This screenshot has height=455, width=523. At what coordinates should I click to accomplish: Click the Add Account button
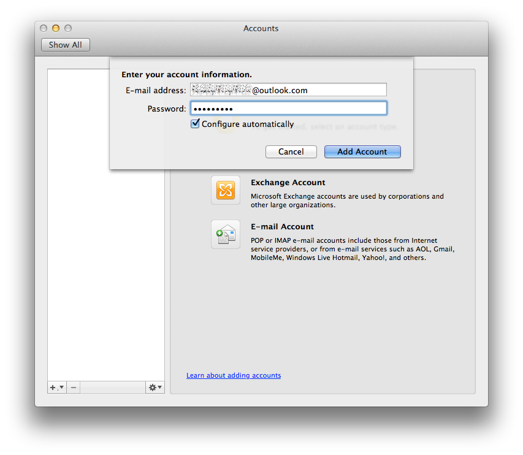(x=362, y=152)
